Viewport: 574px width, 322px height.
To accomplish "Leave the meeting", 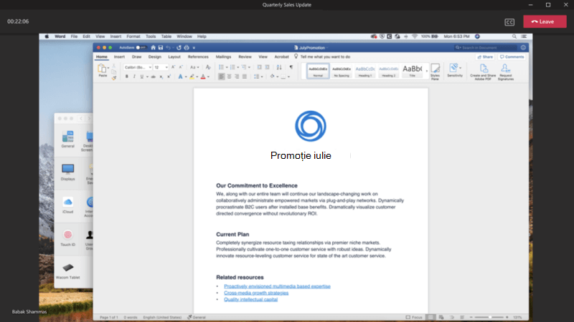I will click(545, 21).
